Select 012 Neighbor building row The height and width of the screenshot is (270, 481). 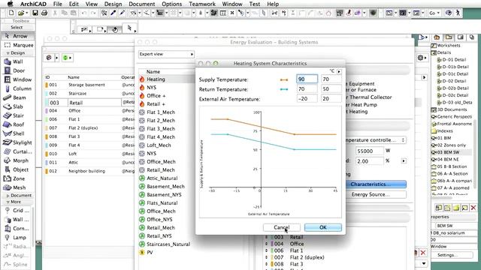[89, 171]
